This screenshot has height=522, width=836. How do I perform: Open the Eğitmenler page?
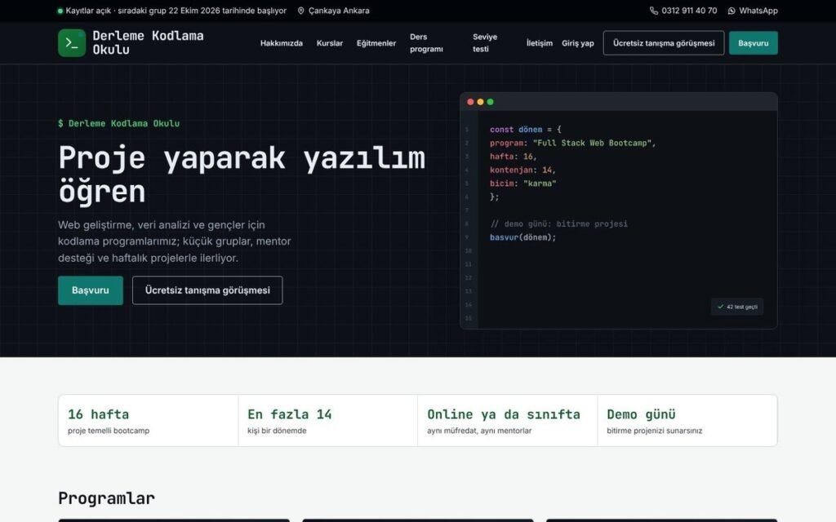(x=376, y=43)
